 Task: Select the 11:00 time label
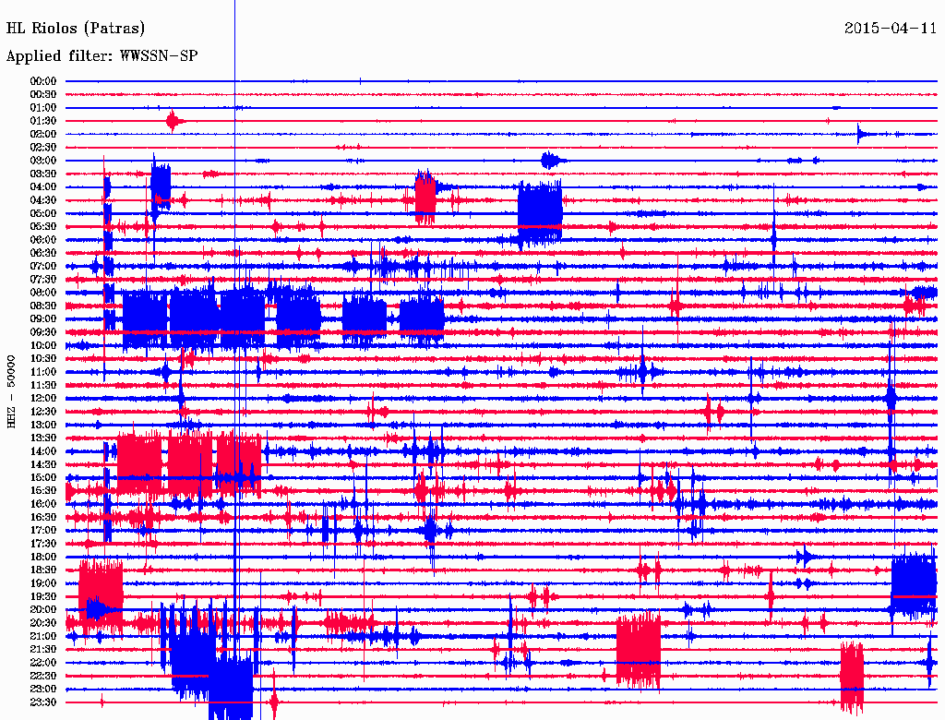point(43,372)
